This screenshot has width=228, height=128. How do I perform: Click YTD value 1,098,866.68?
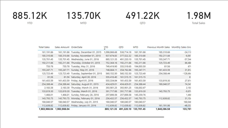[x=110, y=52]
